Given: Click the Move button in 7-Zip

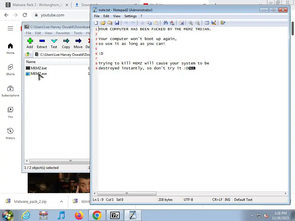Looking at the screenshot, I should pos(78,43).
